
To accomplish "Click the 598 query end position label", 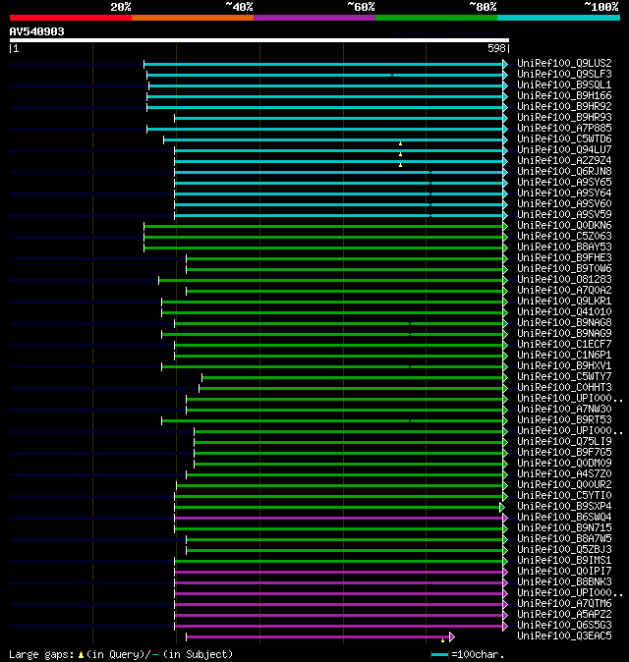I will pyautogui.click(x=496, y=48).
